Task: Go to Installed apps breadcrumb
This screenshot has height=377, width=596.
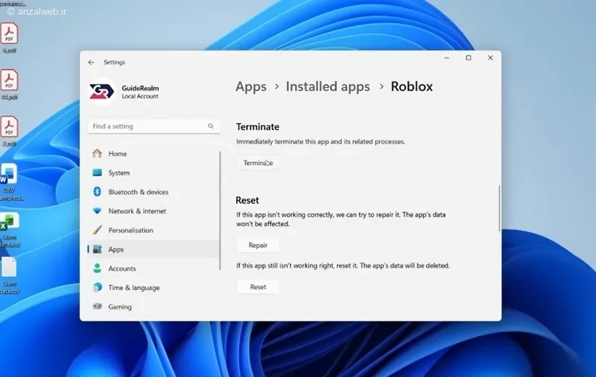Action: 328,86
